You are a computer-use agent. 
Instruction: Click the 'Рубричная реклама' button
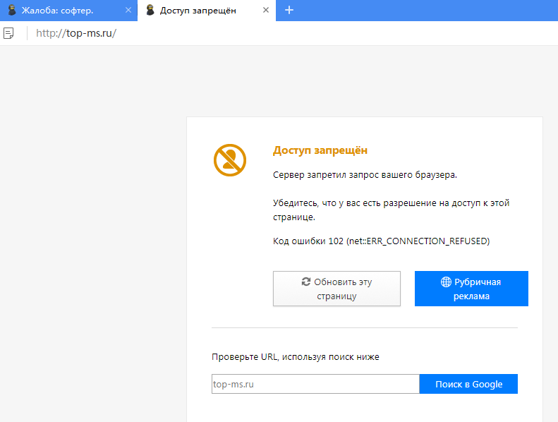(x=471, y=289)
